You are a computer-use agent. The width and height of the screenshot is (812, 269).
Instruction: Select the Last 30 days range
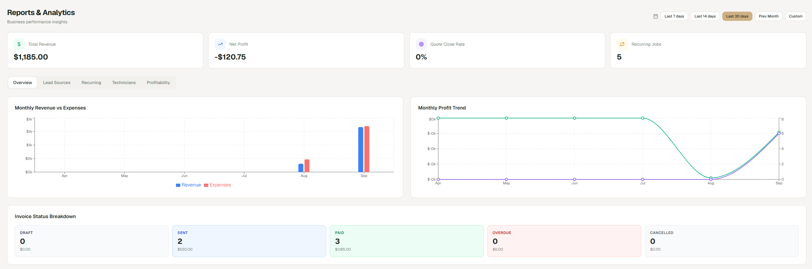pyautogui.click(x=737, y=16)
